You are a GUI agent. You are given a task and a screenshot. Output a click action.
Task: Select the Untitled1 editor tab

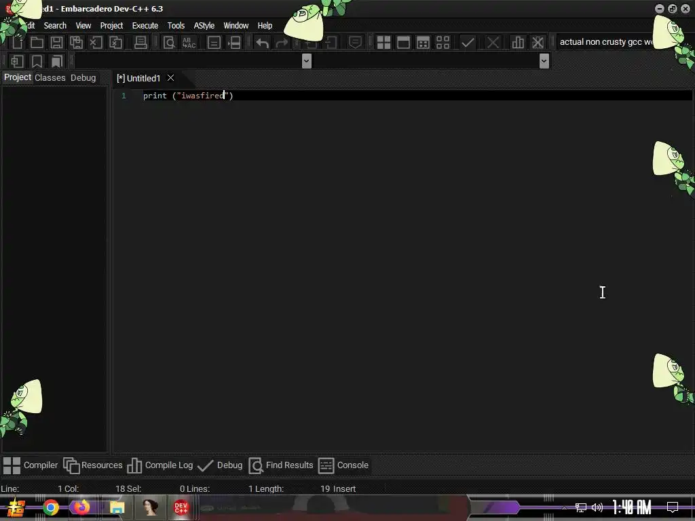[x=138, y=79]
